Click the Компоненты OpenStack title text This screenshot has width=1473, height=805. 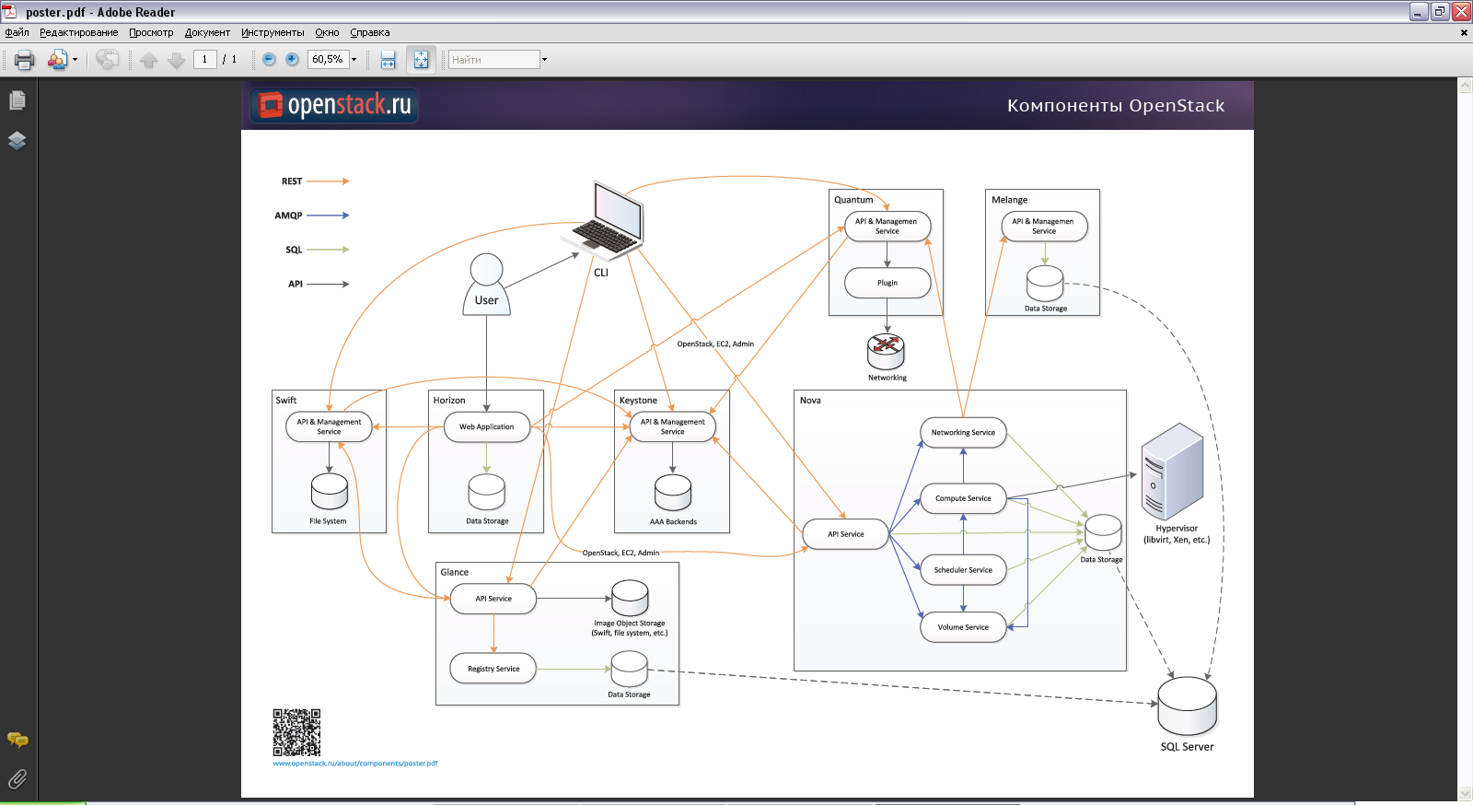pyautogui.click(x=1116, y=105)
